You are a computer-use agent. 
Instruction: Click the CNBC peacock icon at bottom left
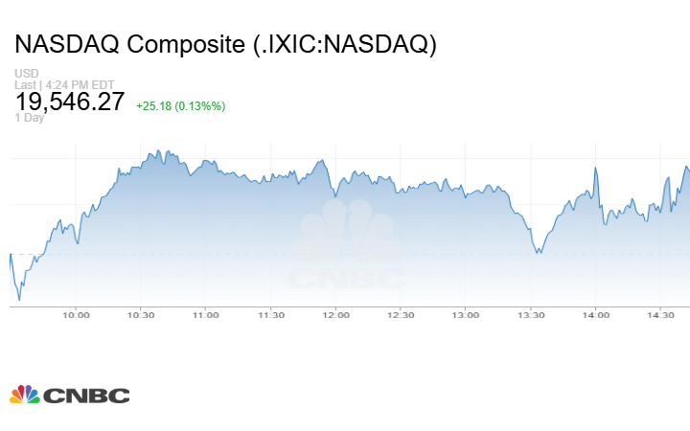click(x=24, y=395)
